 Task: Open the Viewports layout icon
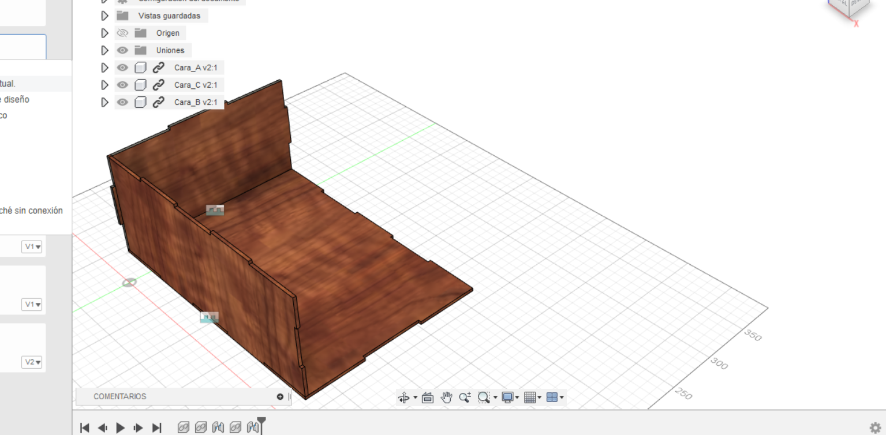click(x=552, y=397)
